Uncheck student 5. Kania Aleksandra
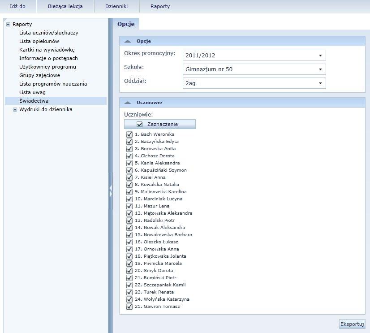Viewport: 370px width, 333px height. point(129,163)
